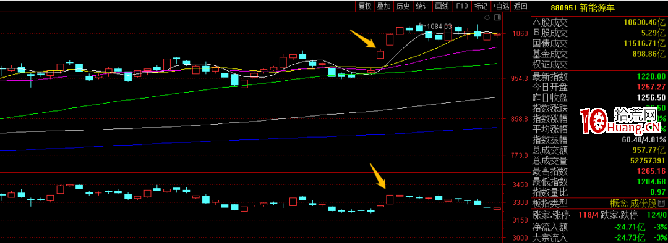668x243 pixels.
Task: Open the 历史 history view
Action: pyautogui.click(x=403, y=6)
